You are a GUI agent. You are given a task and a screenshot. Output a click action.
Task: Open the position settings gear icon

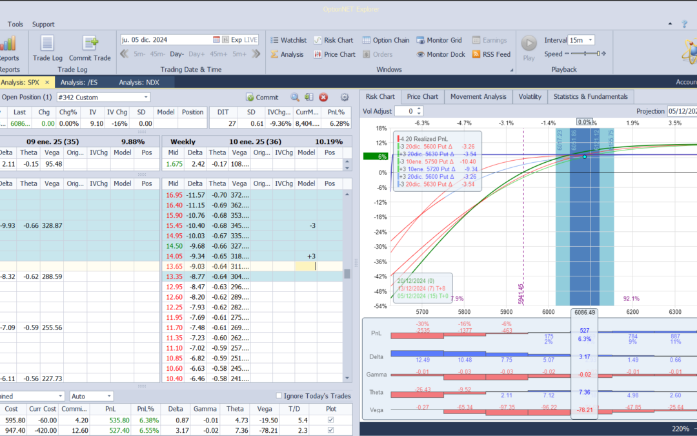[x=345, y=97]
